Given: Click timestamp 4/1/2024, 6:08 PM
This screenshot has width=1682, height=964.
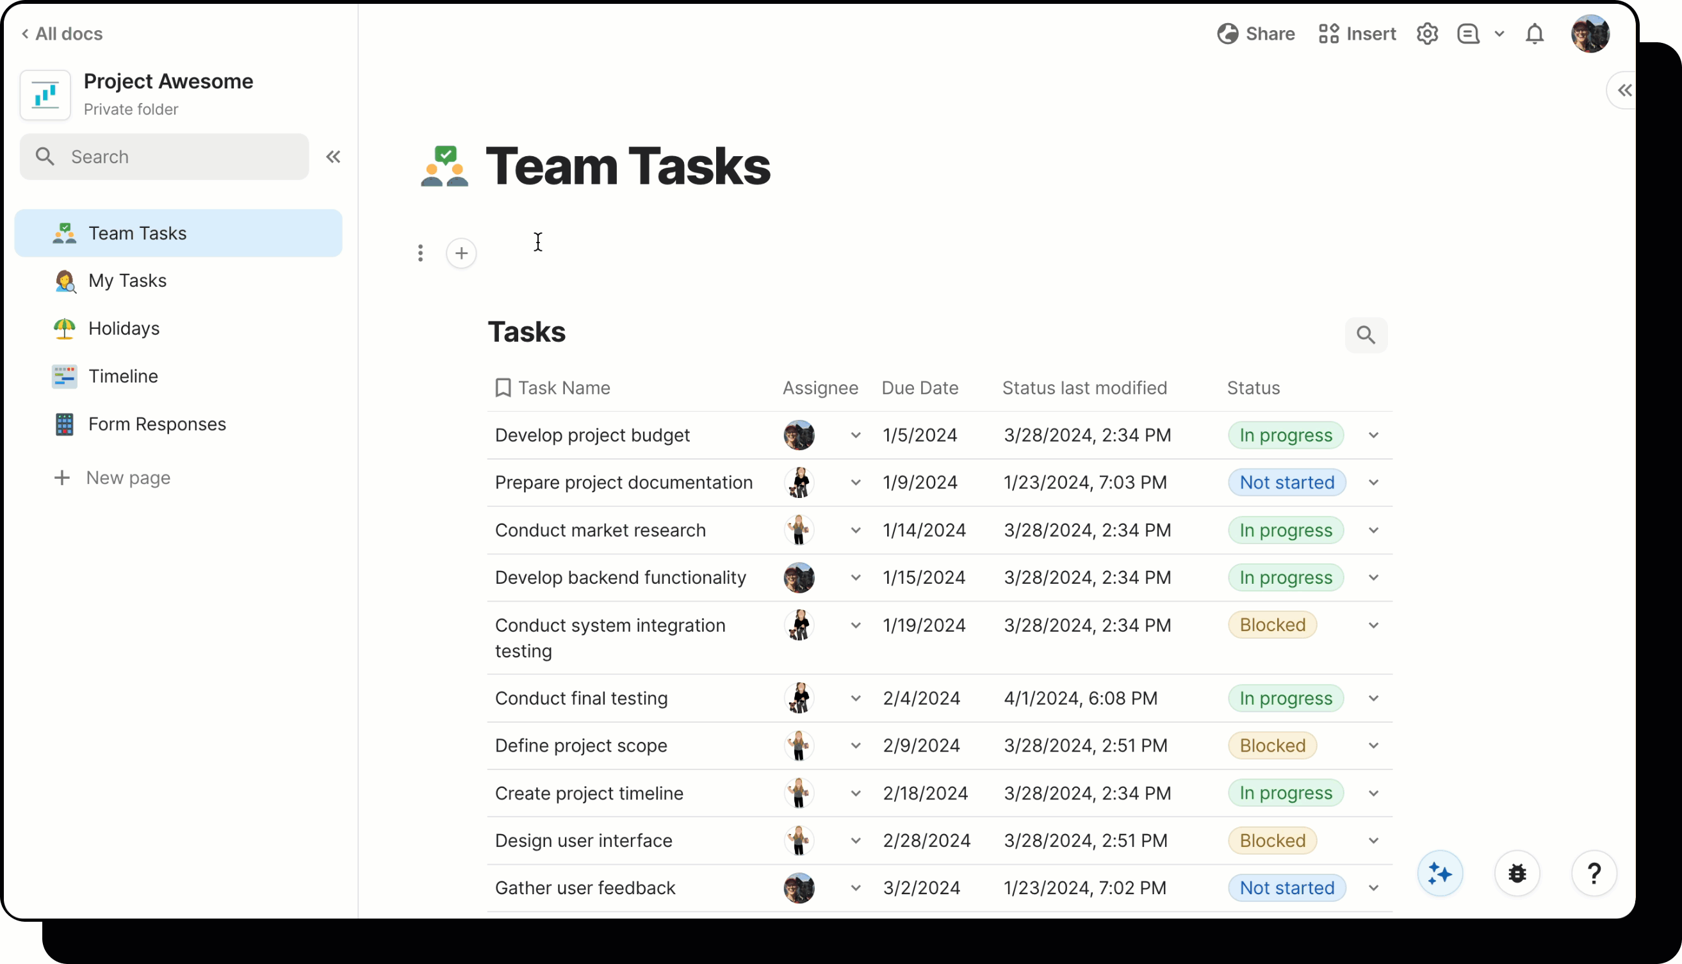Looking at the screenshot, I should pos(1081,698).
